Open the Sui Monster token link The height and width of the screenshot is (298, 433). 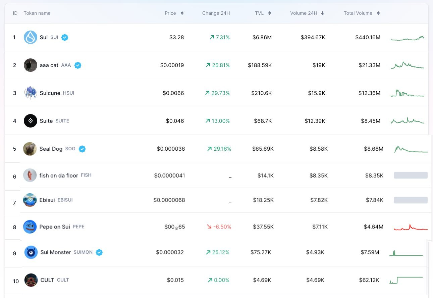point(56,252)
